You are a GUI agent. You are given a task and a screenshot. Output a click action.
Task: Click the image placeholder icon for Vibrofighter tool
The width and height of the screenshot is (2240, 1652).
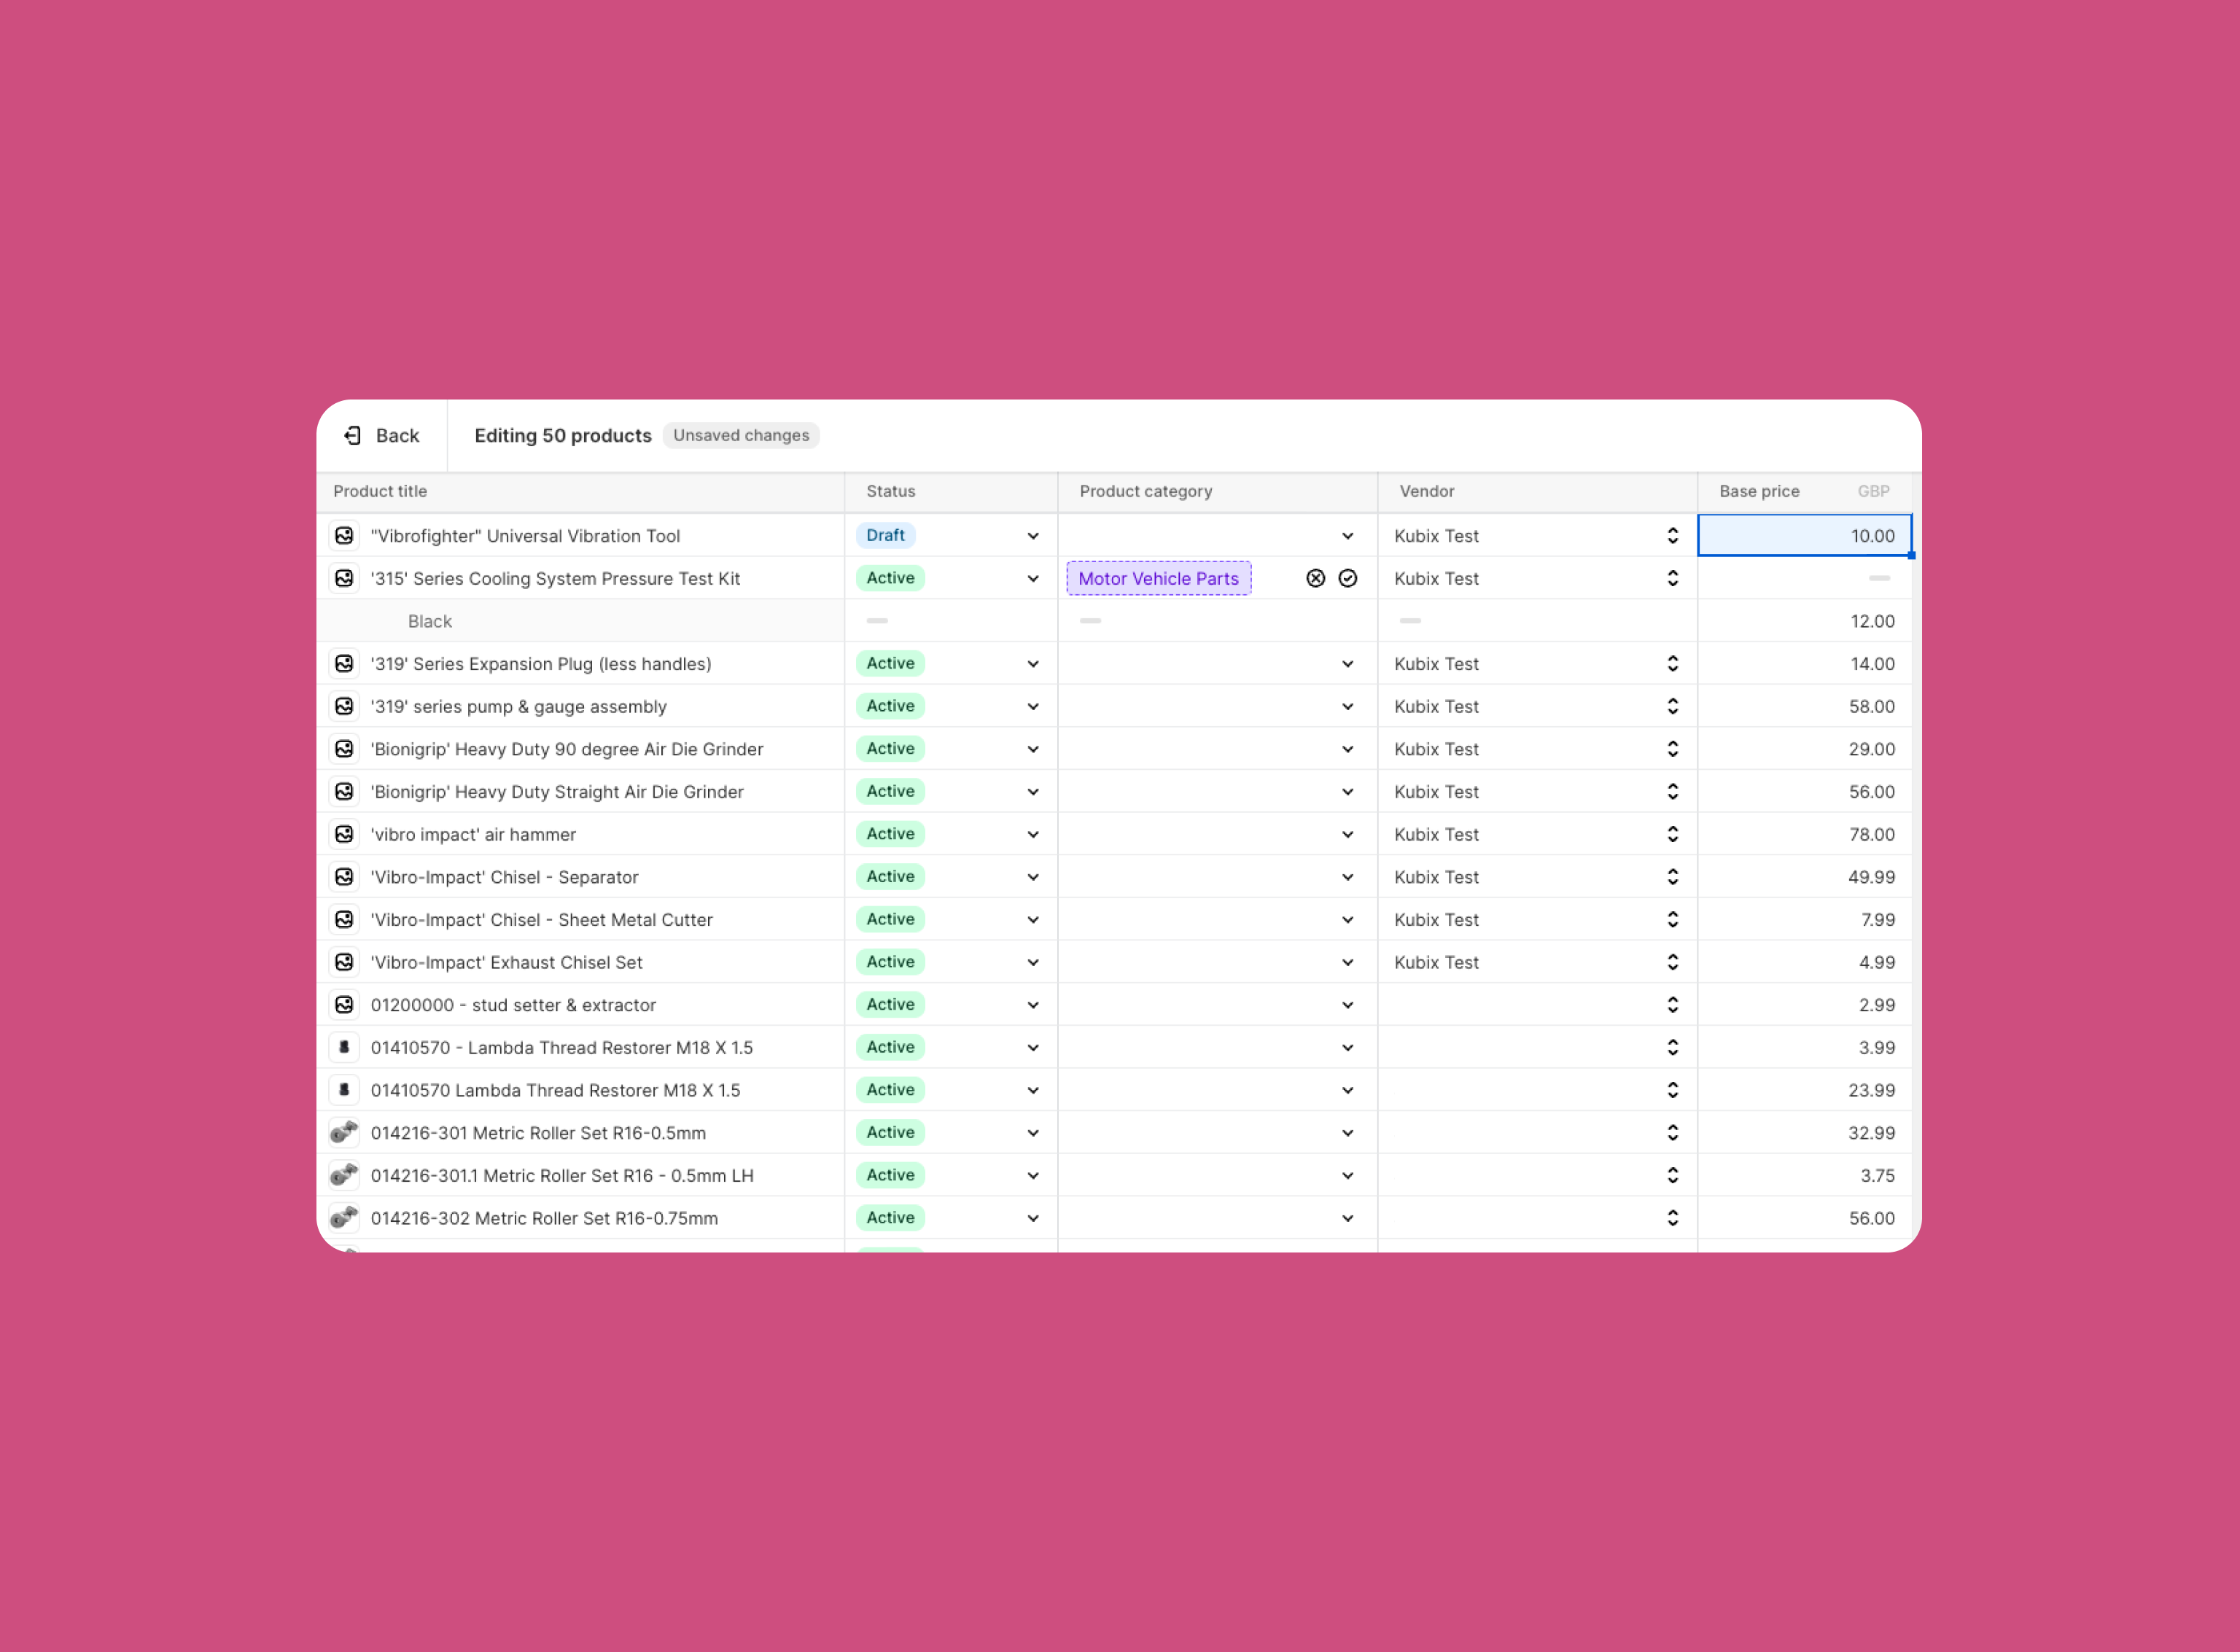(x=344, y=535)
